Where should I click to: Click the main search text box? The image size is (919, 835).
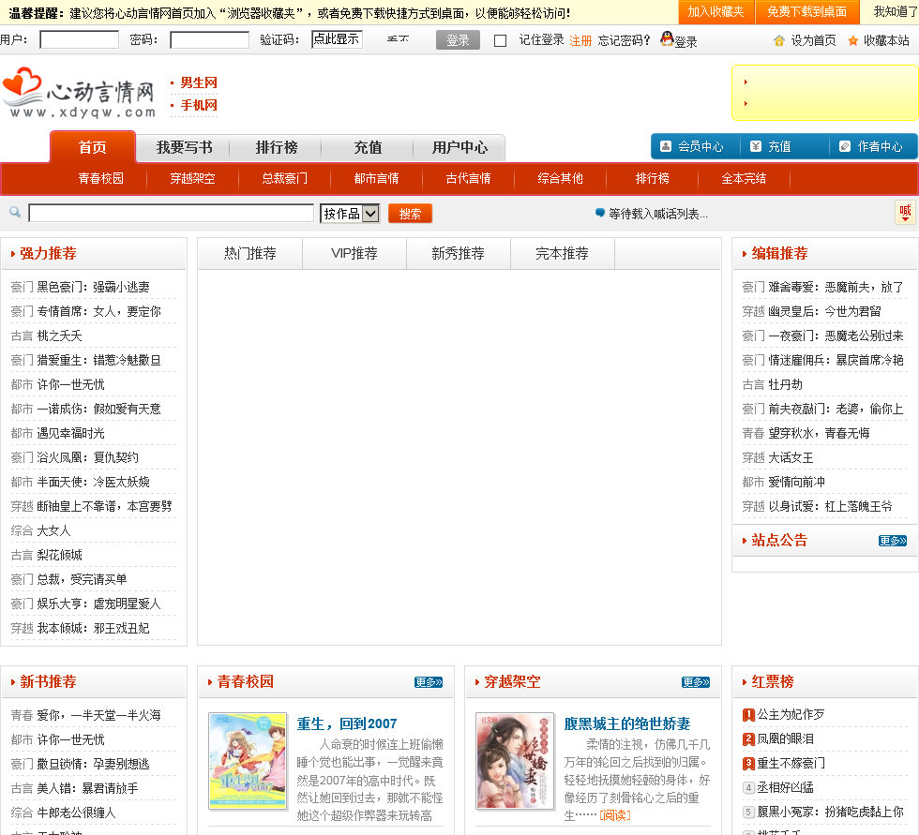[x=171, y=213]
